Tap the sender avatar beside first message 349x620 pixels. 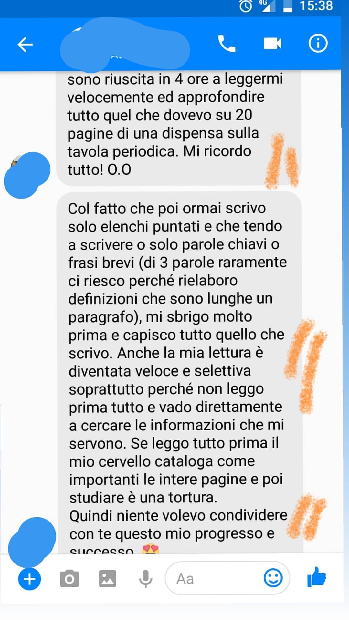click(x=27, y=175)
